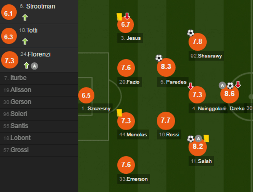253x192 pixels.
Task: Select Alisson in the bench list
Action: [21, 90]
